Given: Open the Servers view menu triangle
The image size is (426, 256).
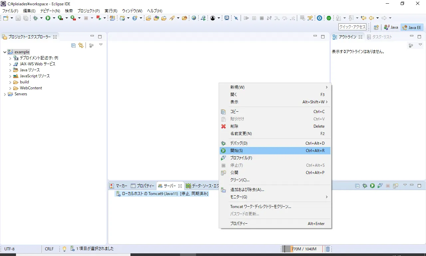Looking at the screenshot, I should (405, 185).
